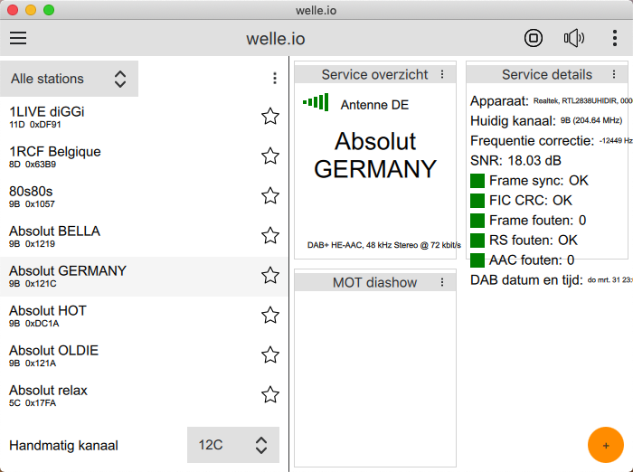
Task: Click the Service details panel title
Action: point(546,75)
